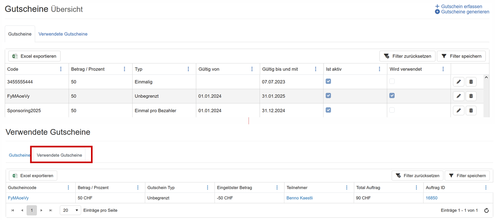Go to last page of entries
The height and width of the screenshot is (220, 495).
[x=51, y=211]
